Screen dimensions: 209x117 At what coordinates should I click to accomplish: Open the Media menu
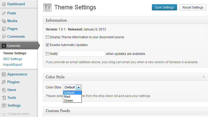(x=19, y=21)
